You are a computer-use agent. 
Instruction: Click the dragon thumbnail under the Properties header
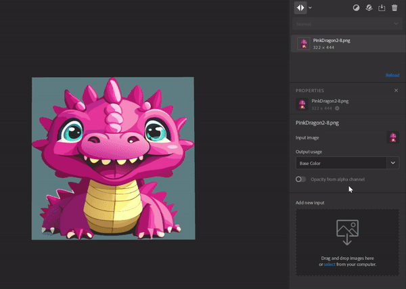point(302,104)
